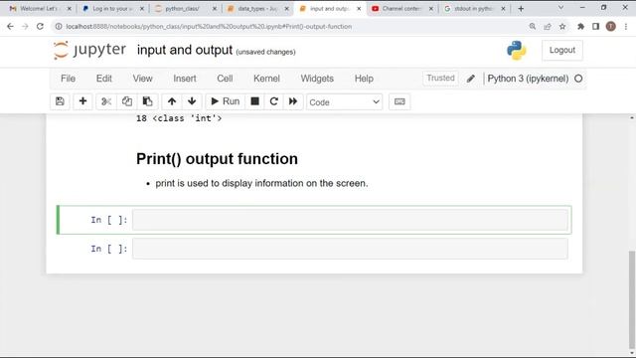Open the Edit menu
Image resolution: width=636 pixels, height=358 pixels.
click(x=103, y=79)
